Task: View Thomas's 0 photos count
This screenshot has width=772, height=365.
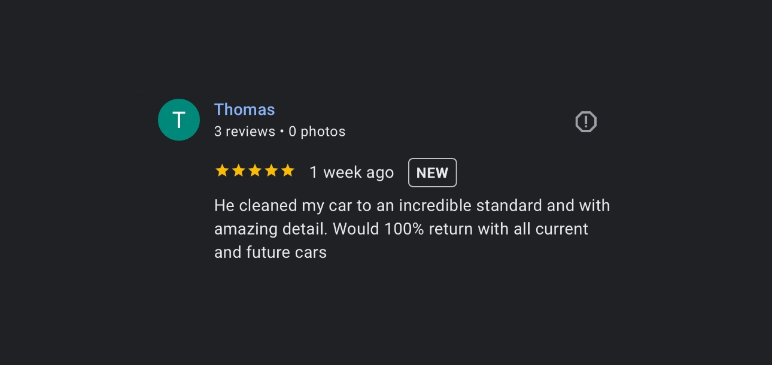Action: pos(317,132)
